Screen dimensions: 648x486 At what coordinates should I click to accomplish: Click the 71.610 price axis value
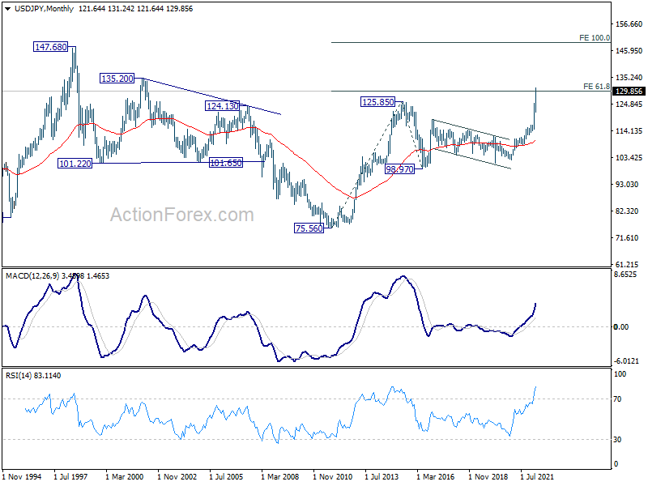[x=627, y=238]
